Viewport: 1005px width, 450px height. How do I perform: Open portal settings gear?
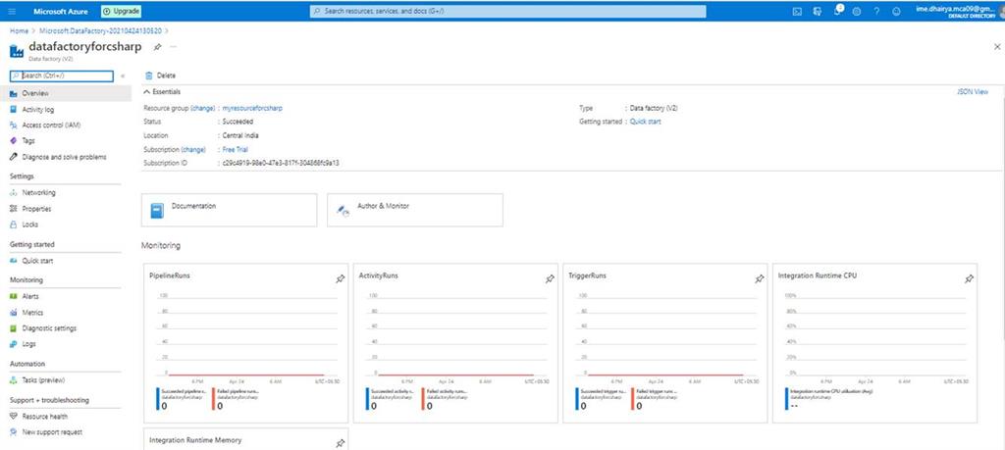[856, 12]
